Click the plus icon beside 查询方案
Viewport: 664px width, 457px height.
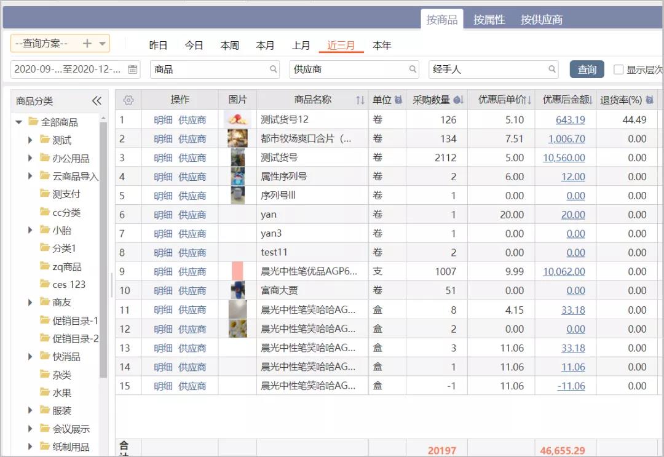click(87, 44)
